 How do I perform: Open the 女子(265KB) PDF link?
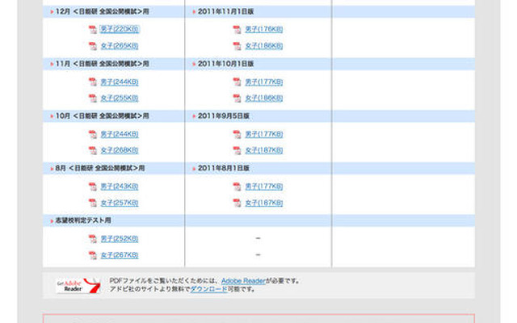click(120, 46)
